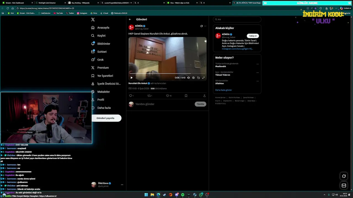Bookmark the KÖRÜG post

click(x=186, y=96)
